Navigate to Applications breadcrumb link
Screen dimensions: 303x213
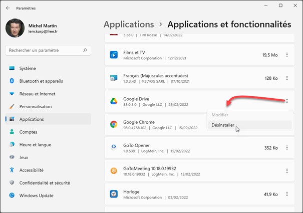point(129,24)
